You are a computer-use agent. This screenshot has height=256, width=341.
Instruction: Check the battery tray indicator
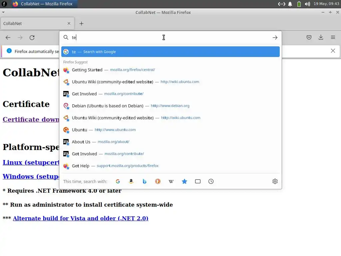pyautogui.click(x=299, y=4)
